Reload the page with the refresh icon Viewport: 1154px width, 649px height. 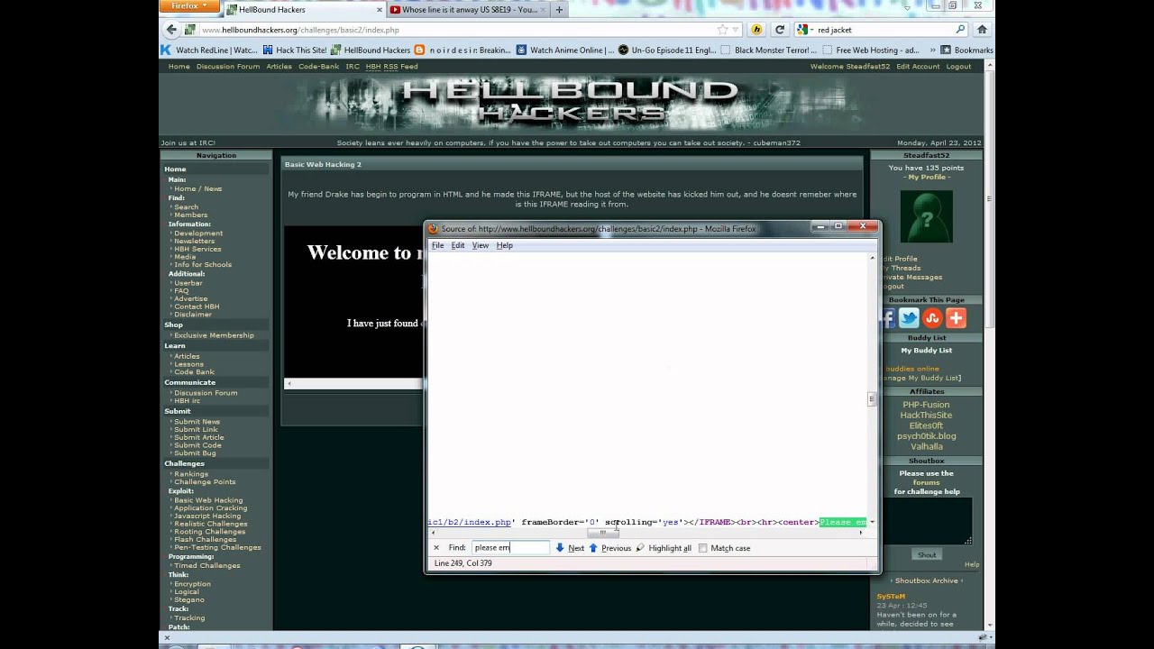pos(780,30)
